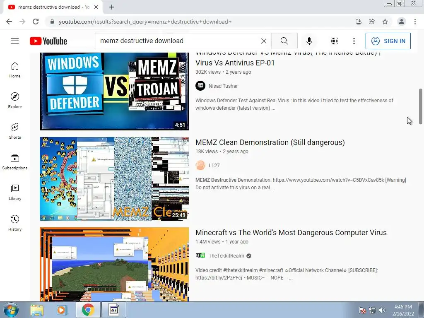Open Windows Media Player from taskbar
The width and height of the screenshot is (424, 318).
coord(62,310)
